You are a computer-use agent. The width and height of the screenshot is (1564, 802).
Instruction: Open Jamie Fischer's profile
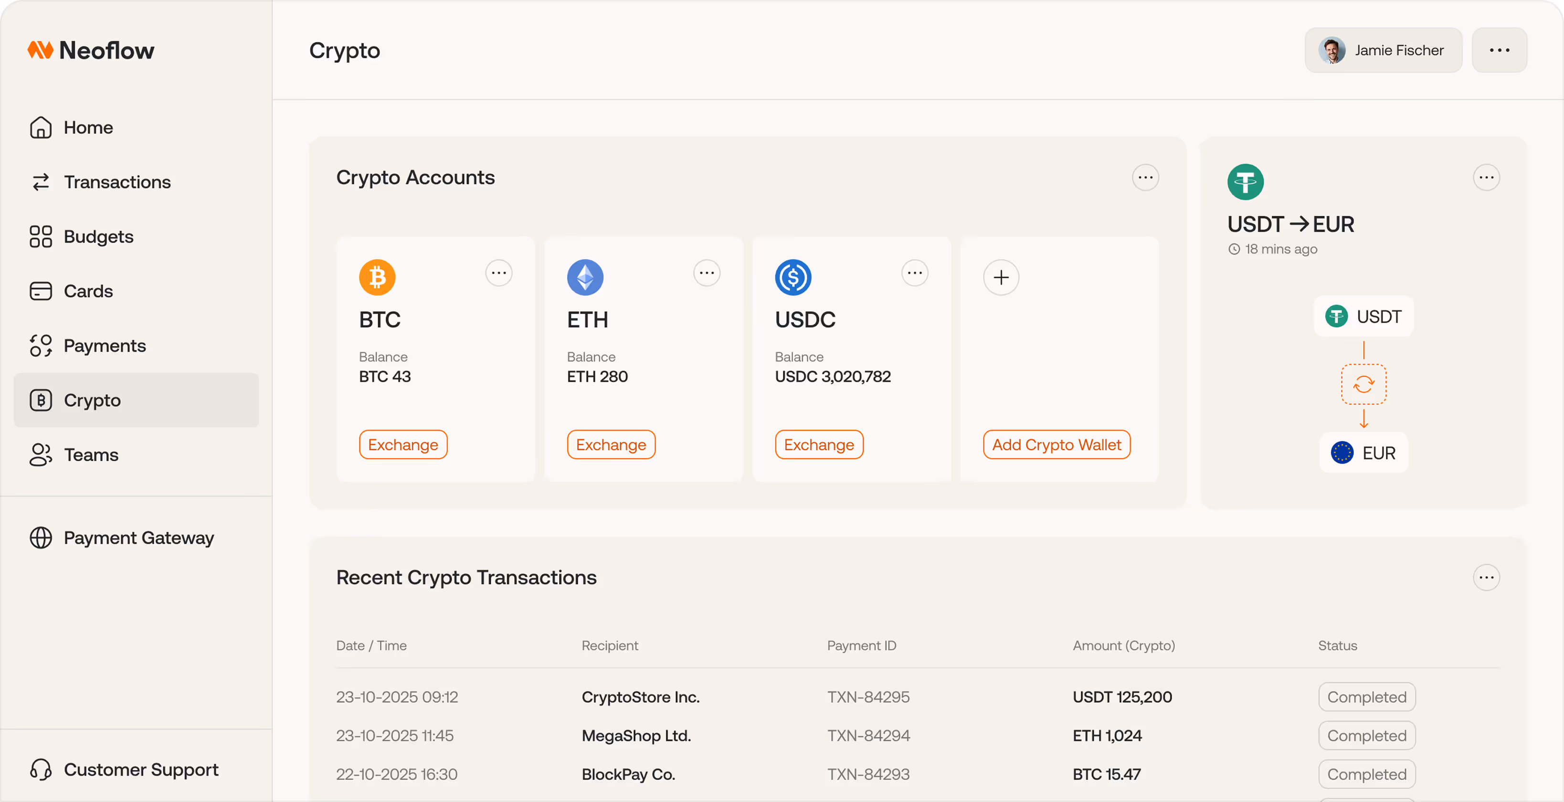(x=1383, y=50)
